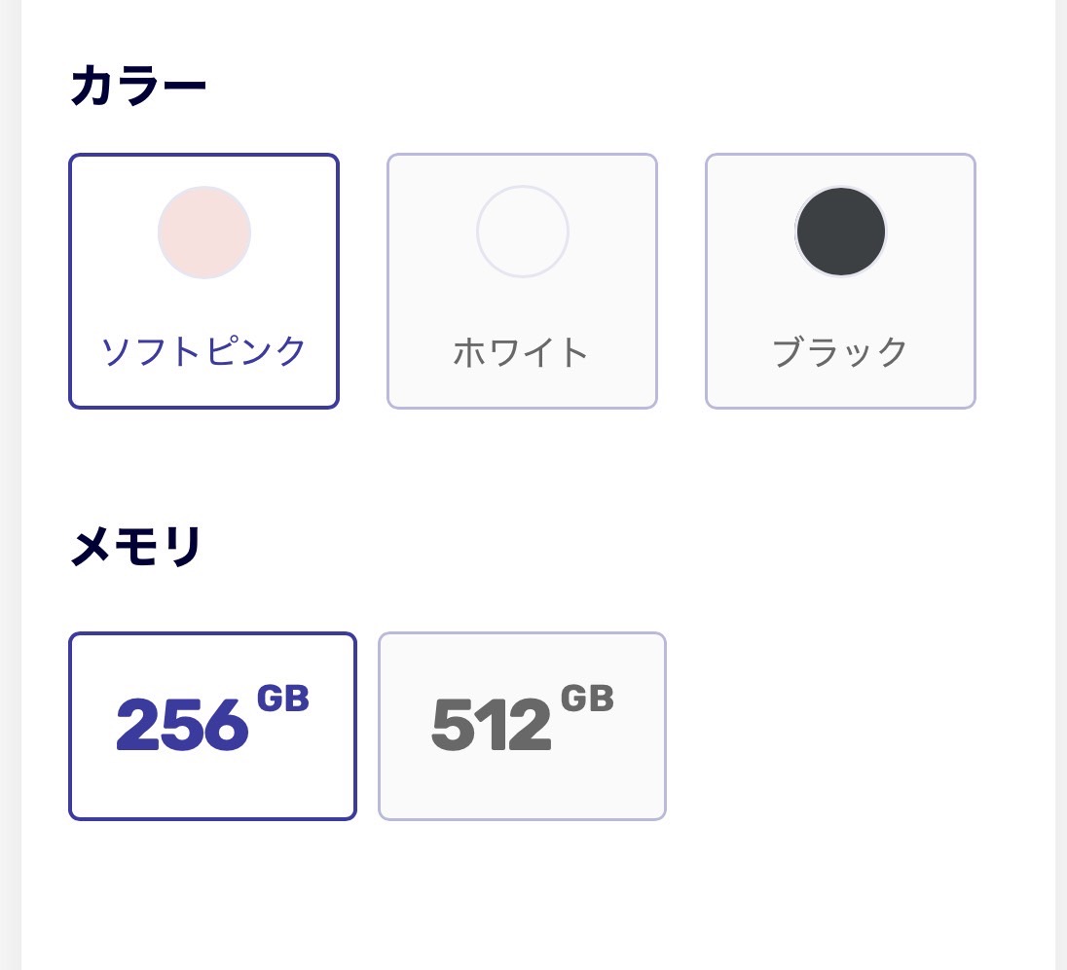Image resolution: width=1067 pixels, height=970 pixels.
Task: Click the ホワイト text label
Action: 522,352
